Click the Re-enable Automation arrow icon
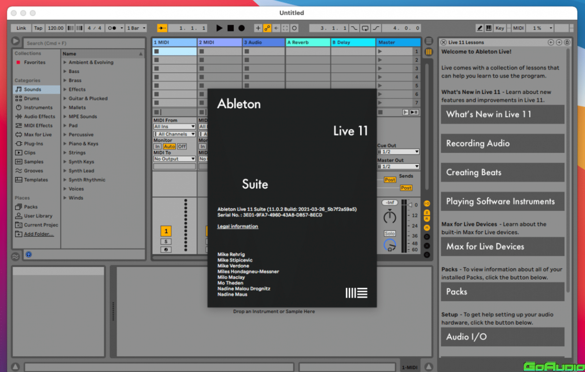The height and width of the screenshot is (372, 585). (276, 28)
